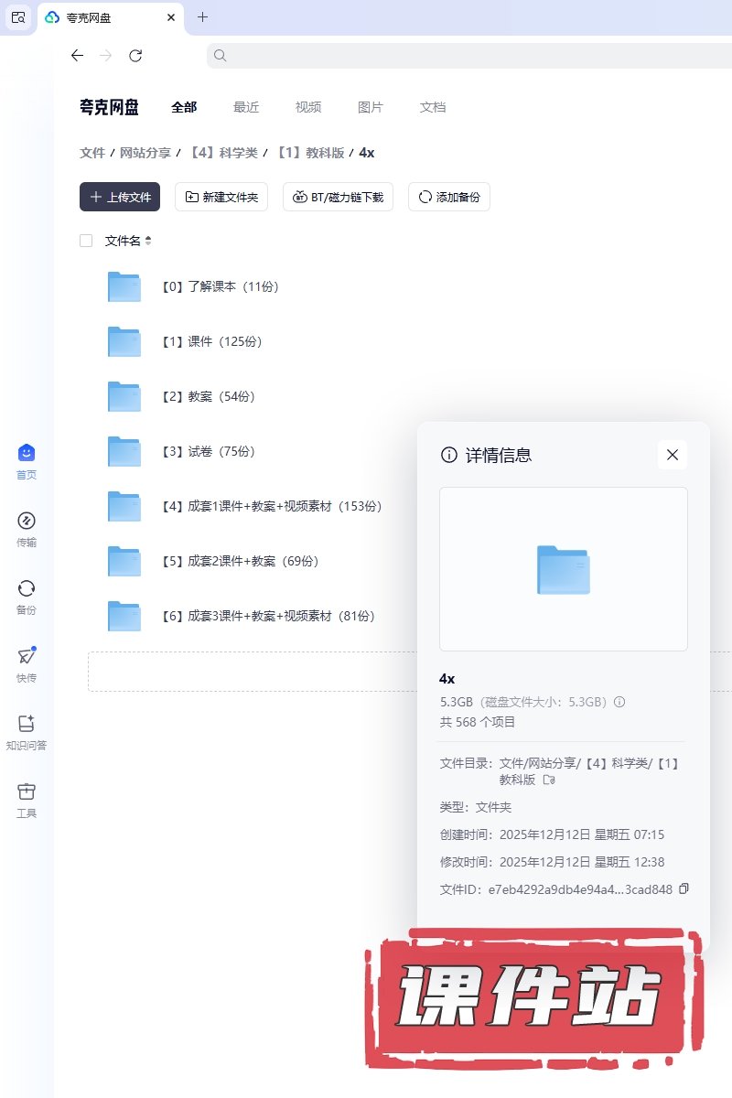Open the 备份 backup sidebar icon
Screen dimensions: 732x1098
click(26, 589)
